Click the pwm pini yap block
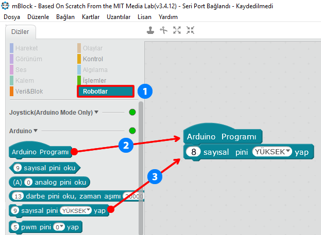 click(45, 227)
